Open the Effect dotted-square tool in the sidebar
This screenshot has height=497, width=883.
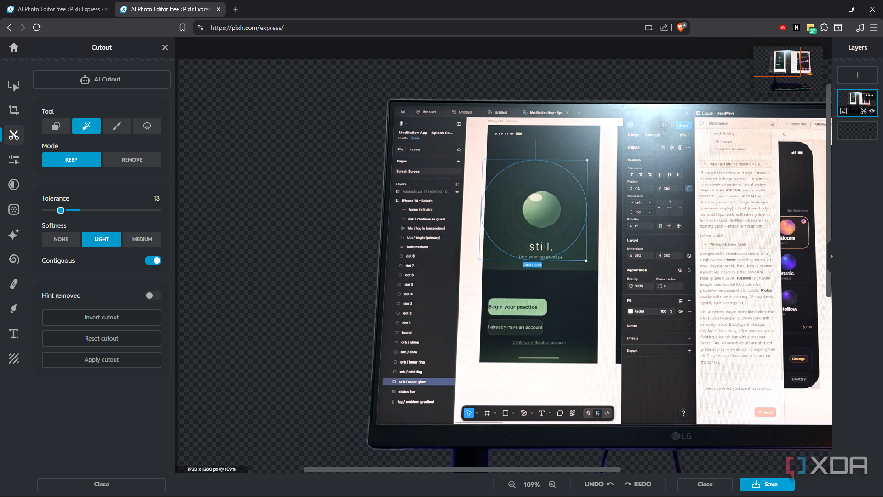pos(14,209)
